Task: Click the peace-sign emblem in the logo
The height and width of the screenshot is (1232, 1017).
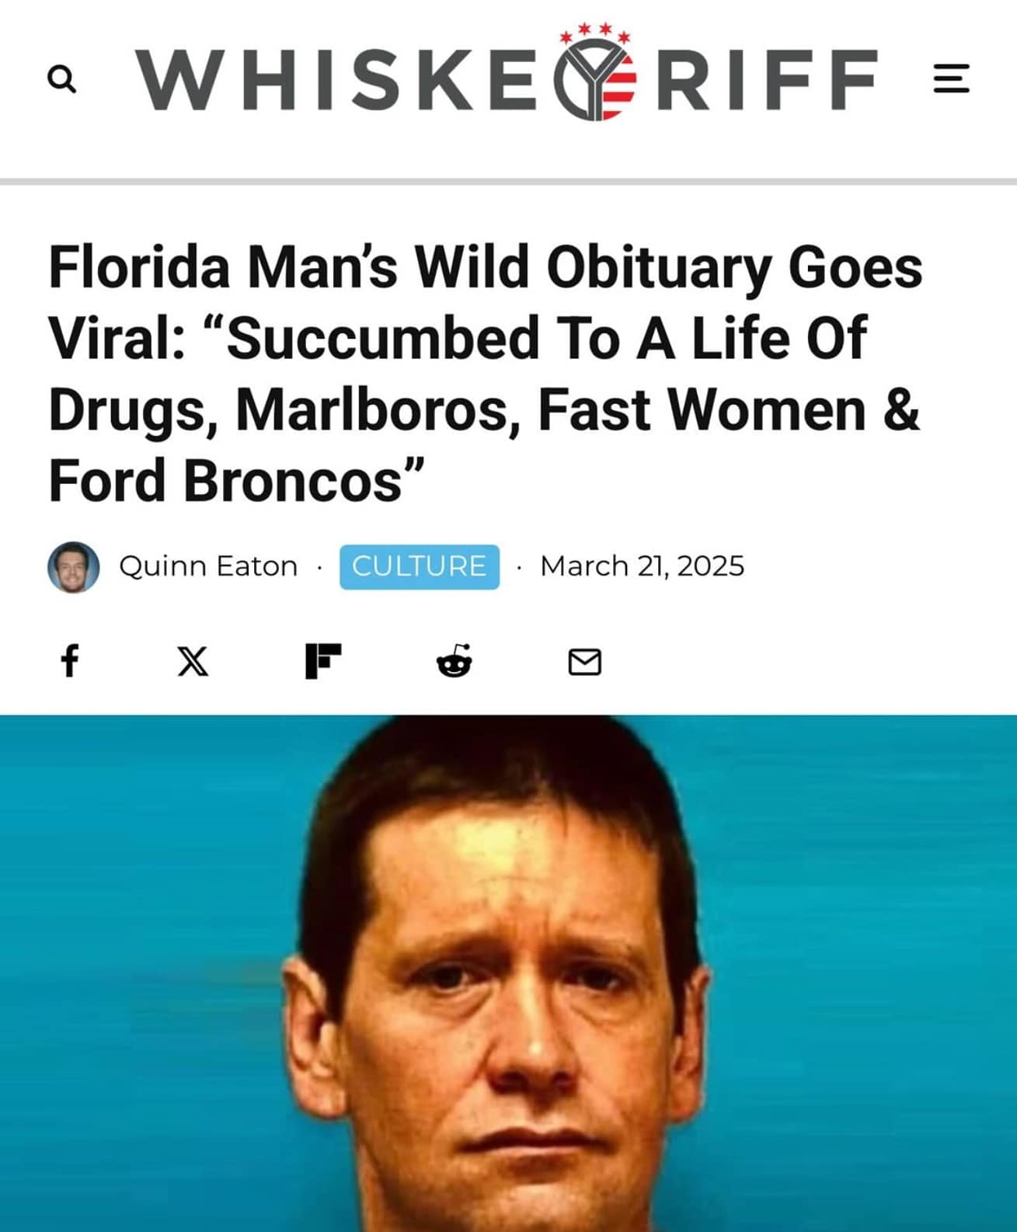Action: 596,79
